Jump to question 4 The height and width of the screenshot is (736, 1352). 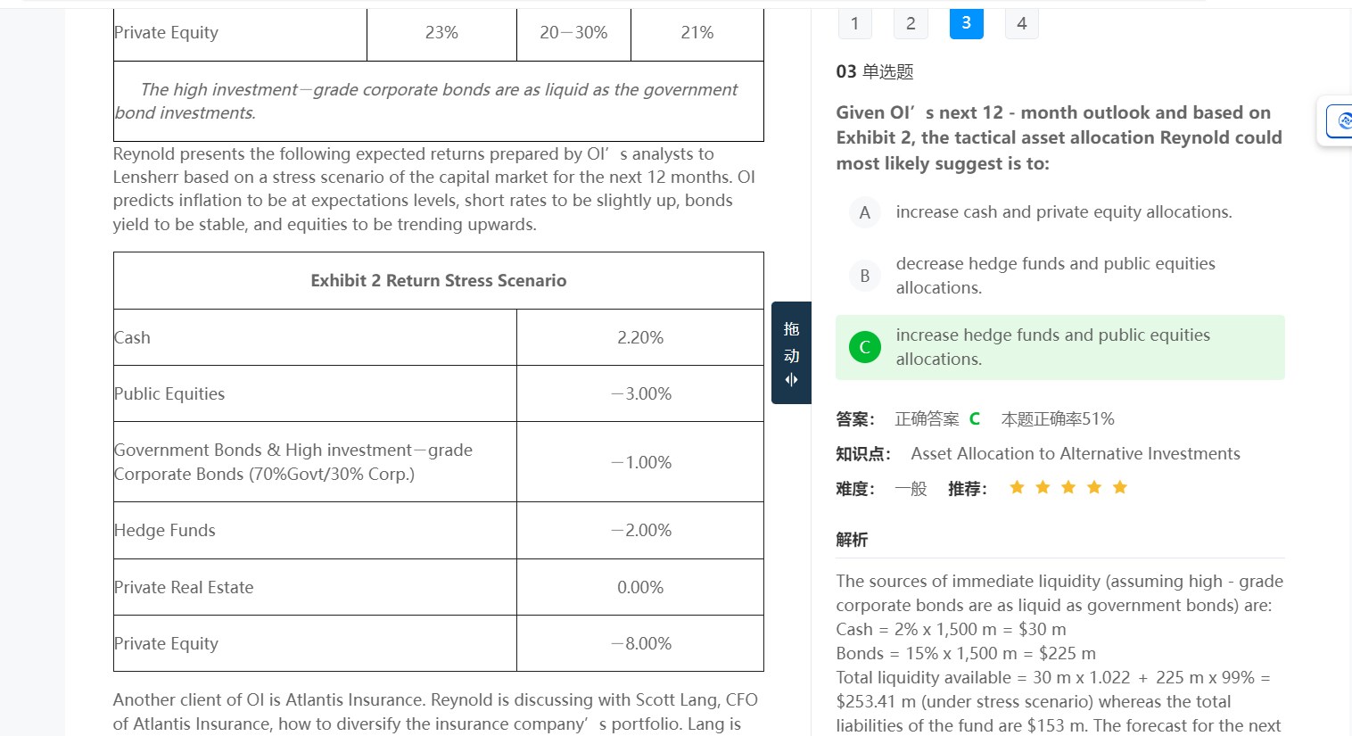pos(1022,24)
